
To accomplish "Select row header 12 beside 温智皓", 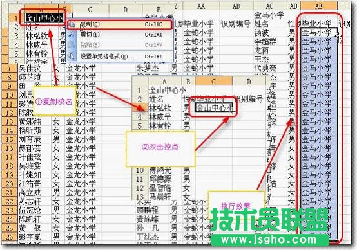I will [x=140, y=188].
